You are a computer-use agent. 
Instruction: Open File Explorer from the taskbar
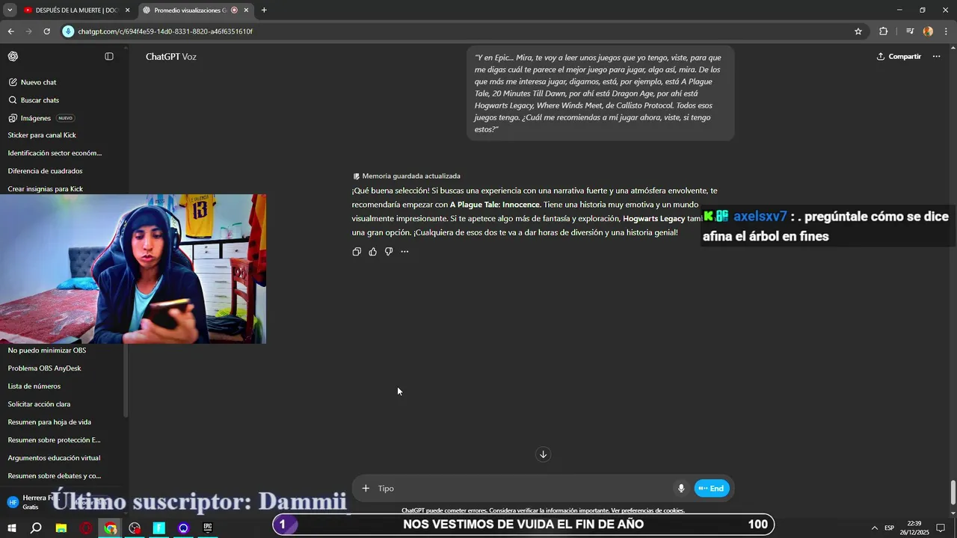point(61,528)
